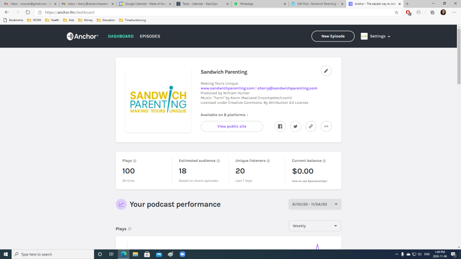Click View public site button

click(232, 126)
